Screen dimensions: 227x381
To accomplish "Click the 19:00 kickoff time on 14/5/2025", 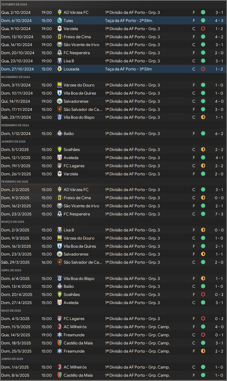I will (47, 335).
